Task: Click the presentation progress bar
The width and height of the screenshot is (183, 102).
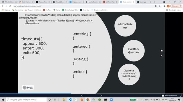Action: click(x=91, y=93)
